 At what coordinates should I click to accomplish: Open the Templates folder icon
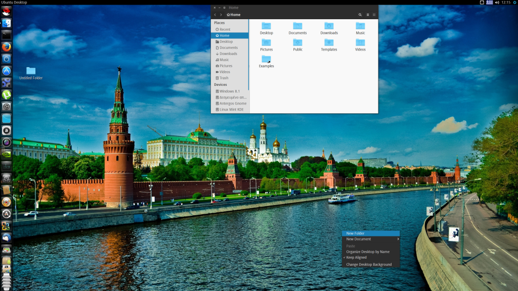329,42
